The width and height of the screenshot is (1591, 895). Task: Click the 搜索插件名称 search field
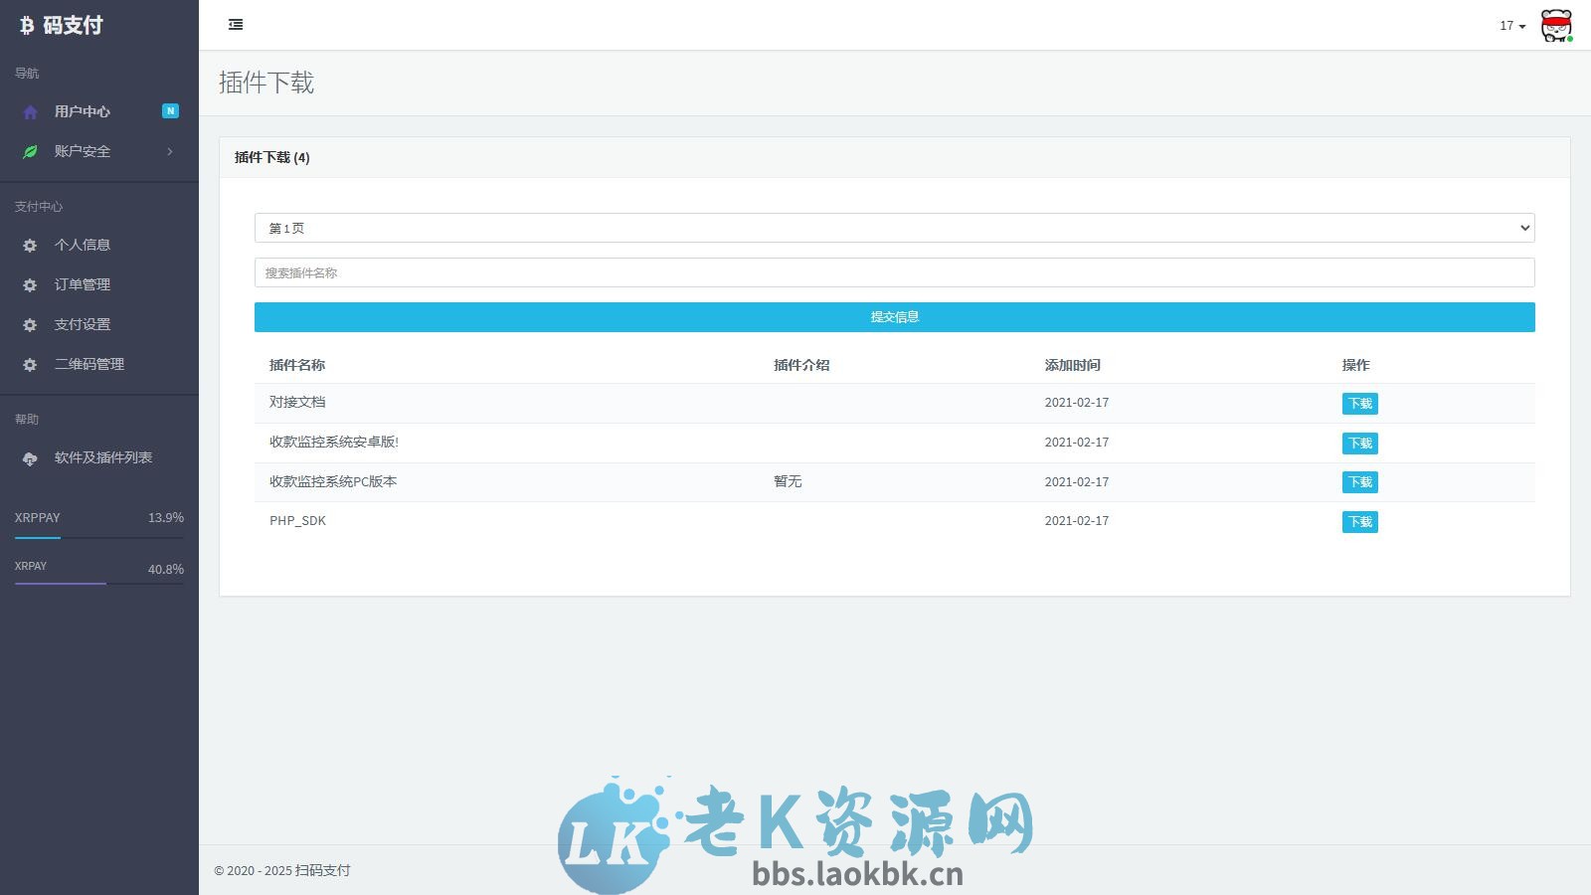click(894, 271)
